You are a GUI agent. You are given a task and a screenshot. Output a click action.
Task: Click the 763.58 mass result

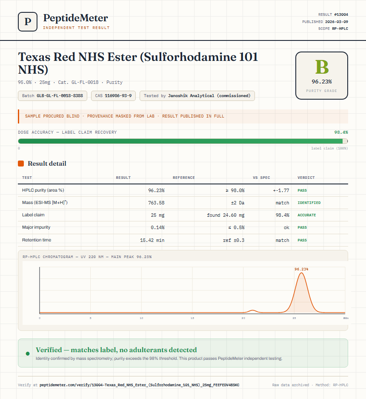[x=157, y=203]
